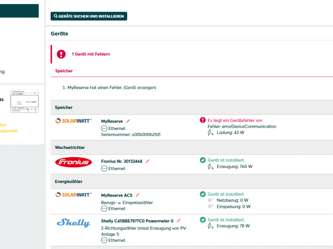Edit the Shelly Powermeter 0 name
Viewport: 333px width, 249px height.
click(179, 221)
